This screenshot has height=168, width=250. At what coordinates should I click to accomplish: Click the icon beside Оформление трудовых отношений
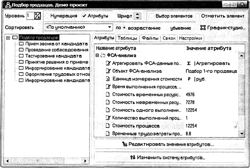pyautogui.click(x=21, y=74)
